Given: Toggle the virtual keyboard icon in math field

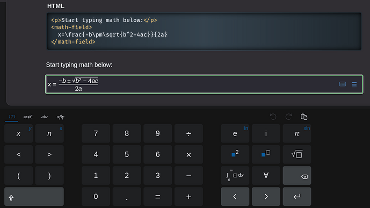Looking at the screenshot, I should tap(343, 84).
